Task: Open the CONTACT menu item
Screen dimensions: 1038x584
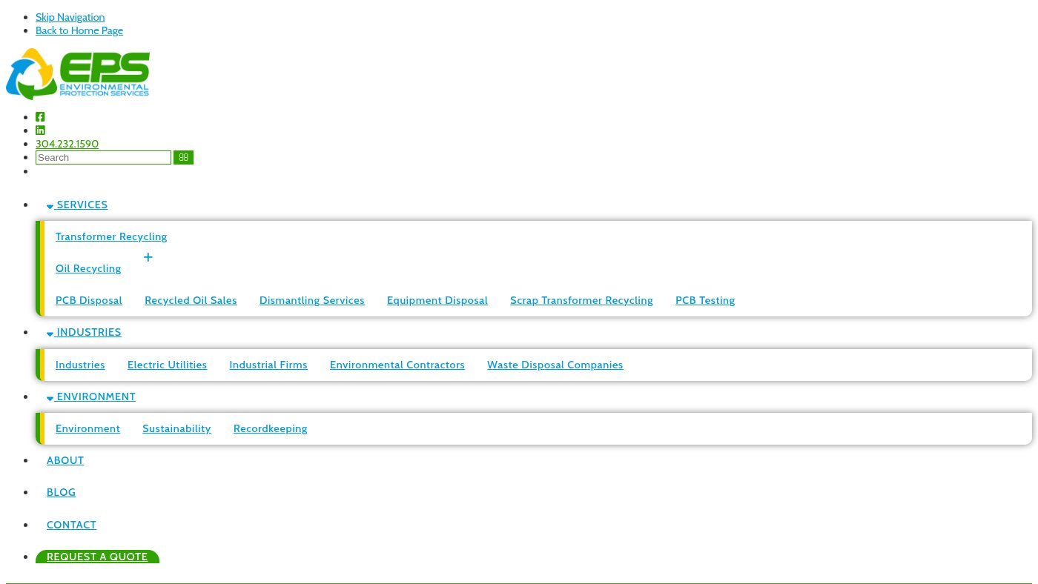Action: click(x=71, y=525)
